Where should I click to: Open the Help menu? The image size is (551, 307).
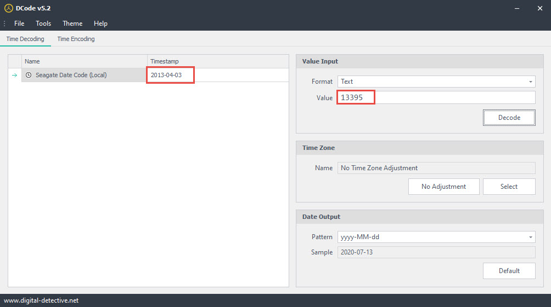(x=100, y=24)
